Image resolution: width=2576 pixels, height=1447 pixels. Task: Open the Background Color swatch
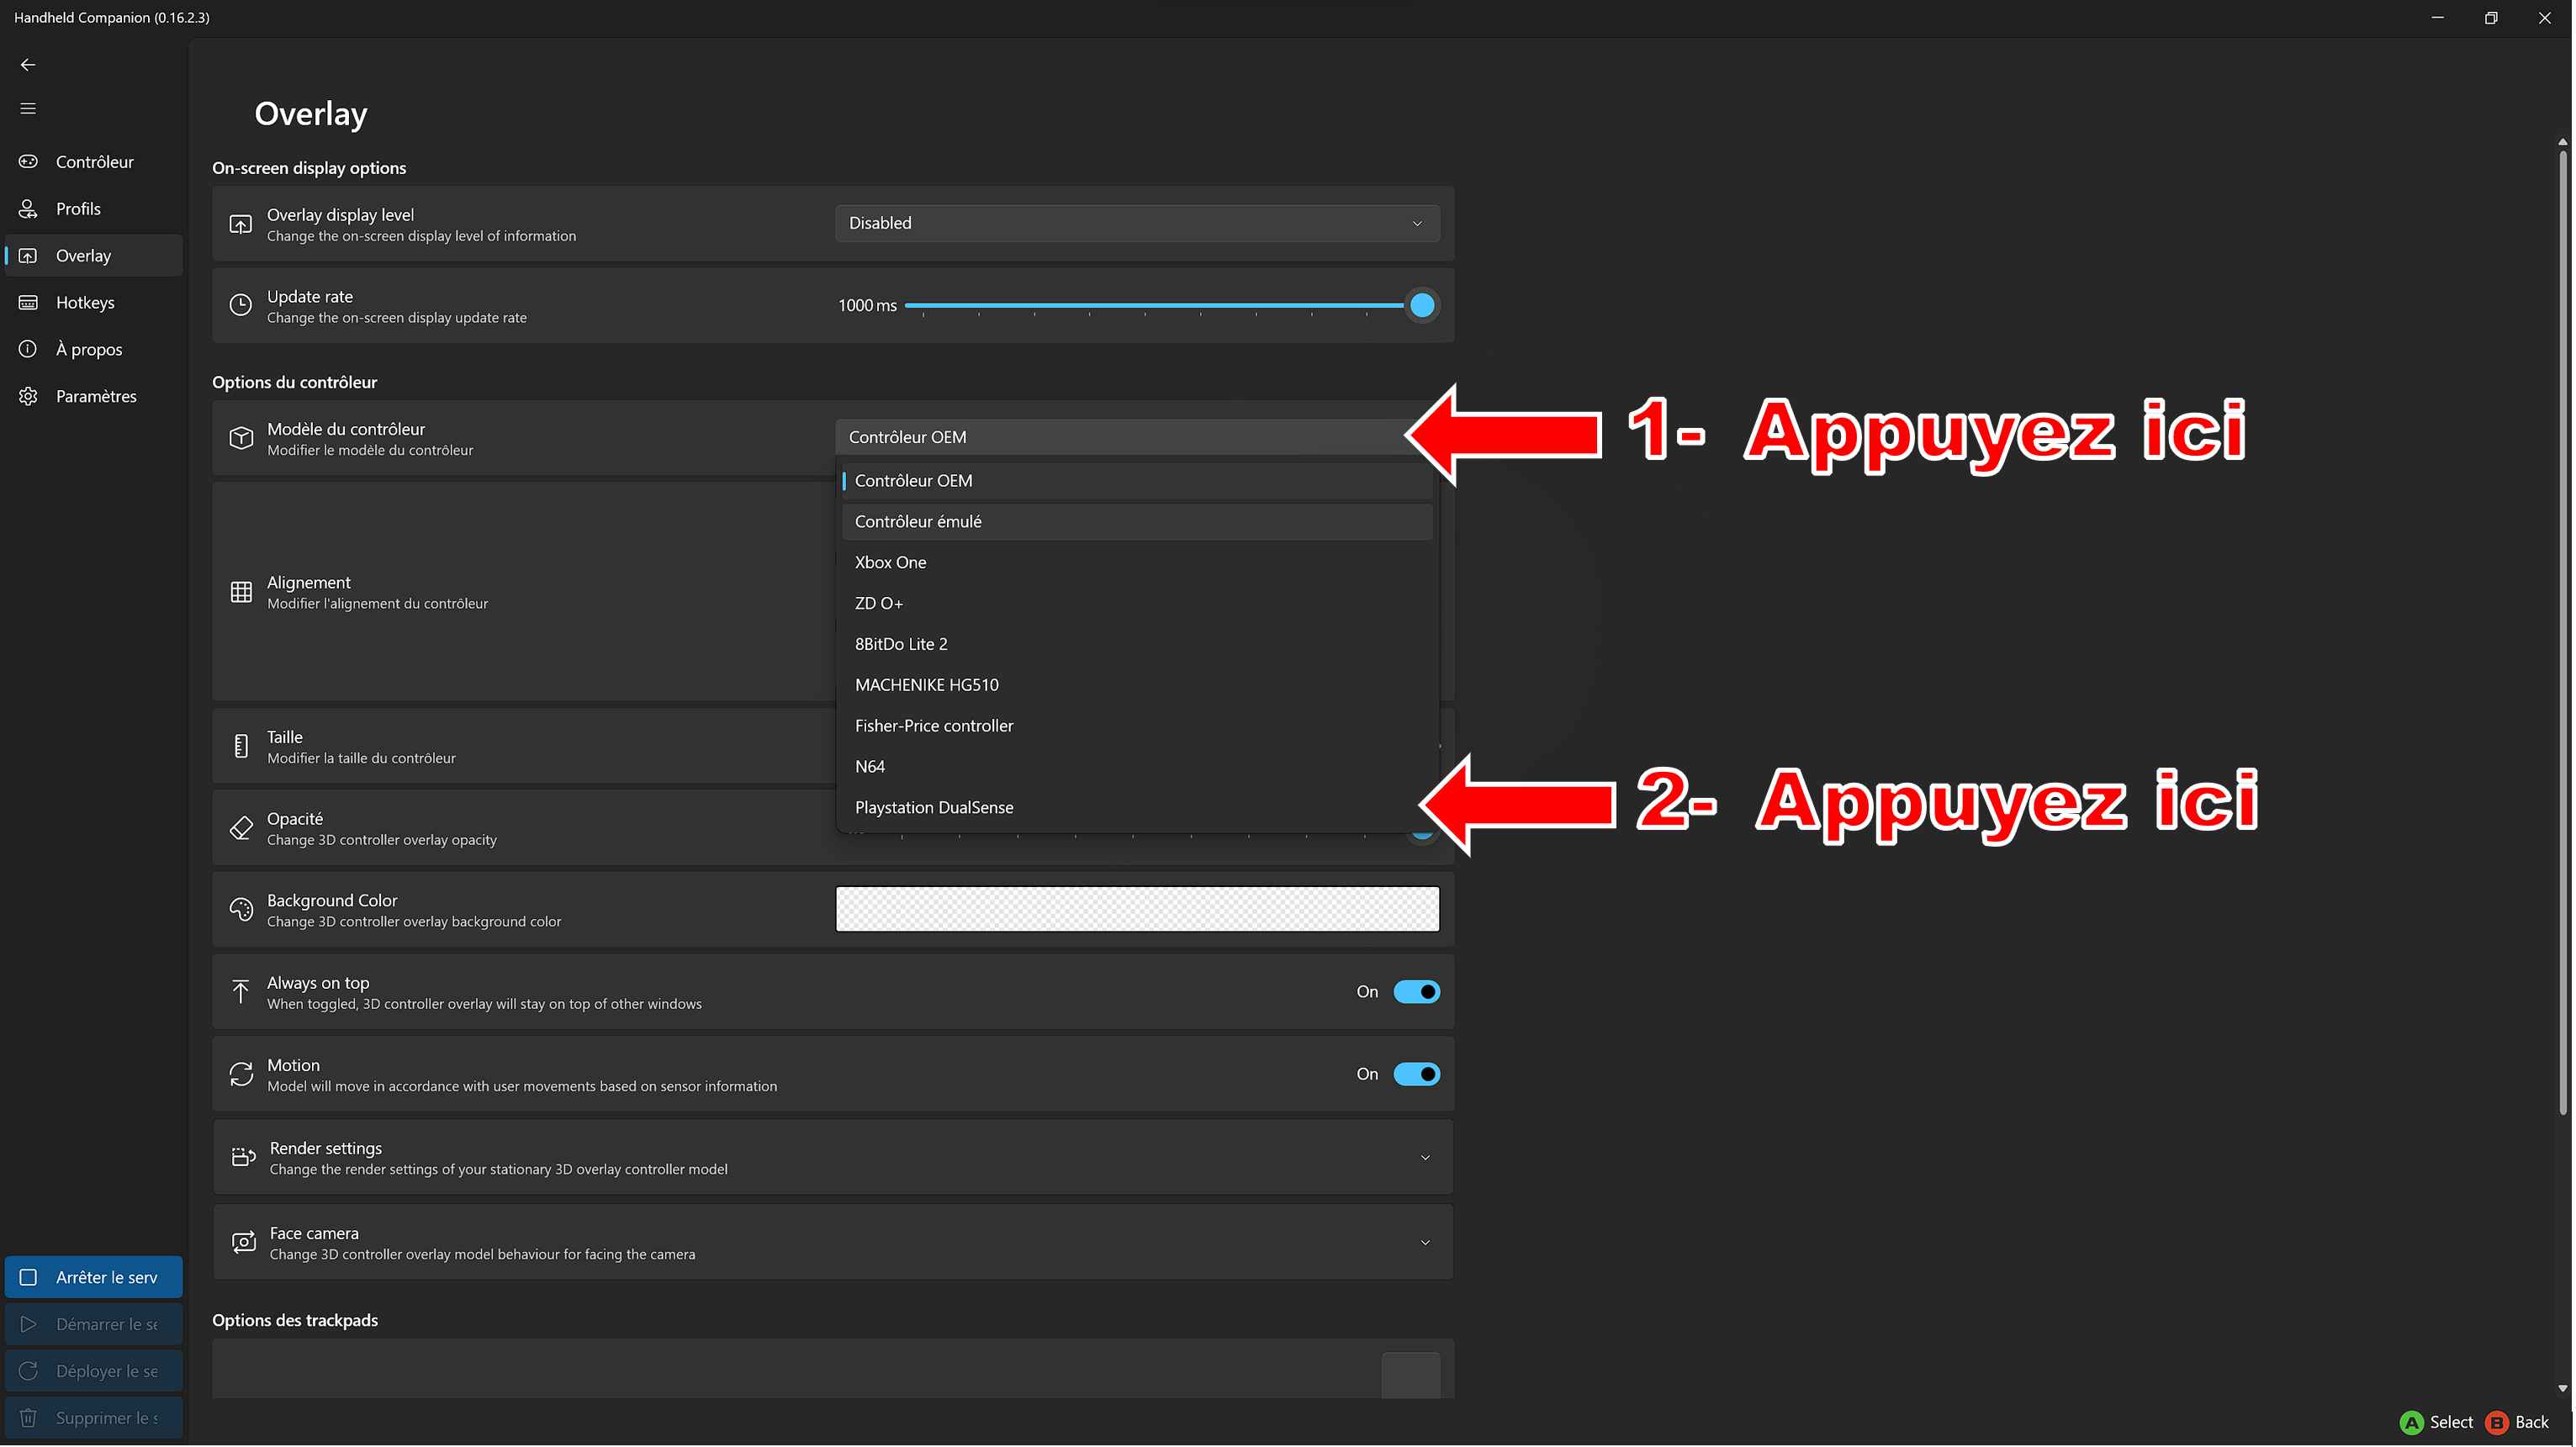pyautogui.click(x=1137, y=910)
